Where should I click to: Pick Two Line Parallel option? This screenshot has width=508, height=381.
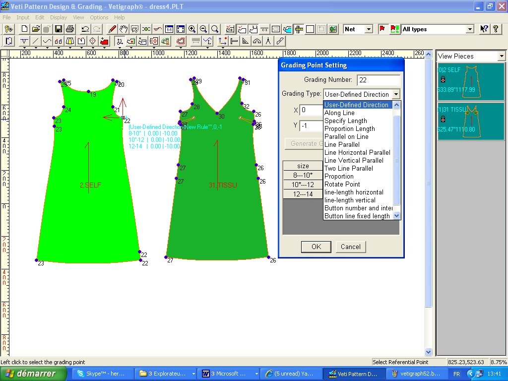[358, 168]
